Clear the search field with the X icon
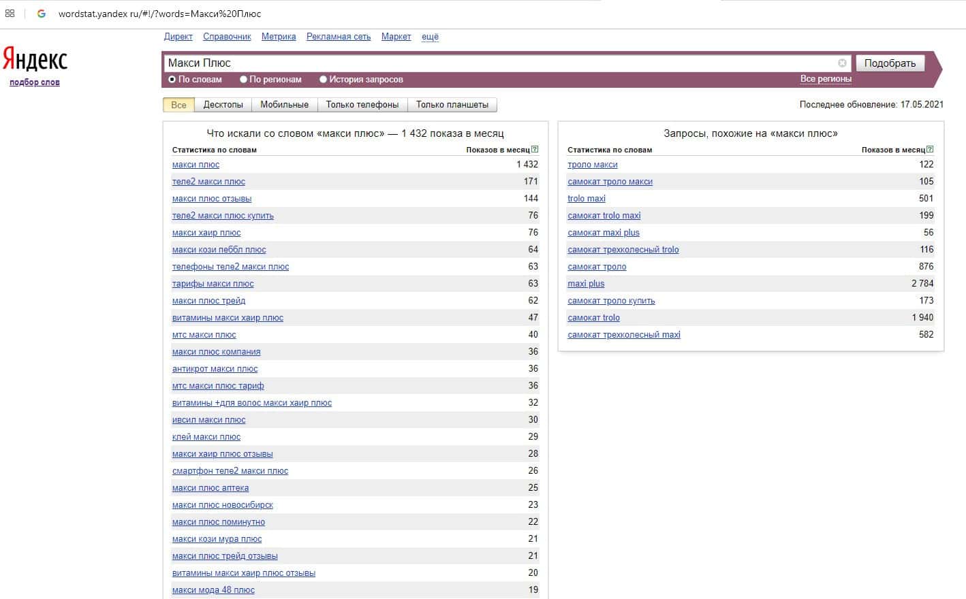 click(x=842, y=63)
